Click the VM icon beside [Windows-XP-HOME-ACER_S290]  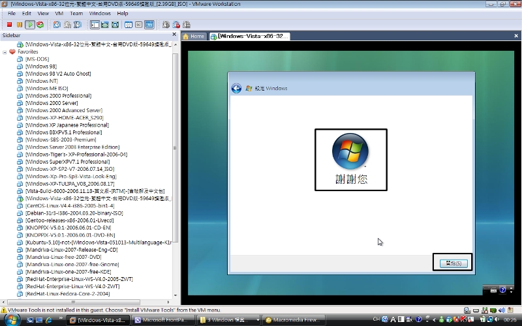click(x=20, y=117)
